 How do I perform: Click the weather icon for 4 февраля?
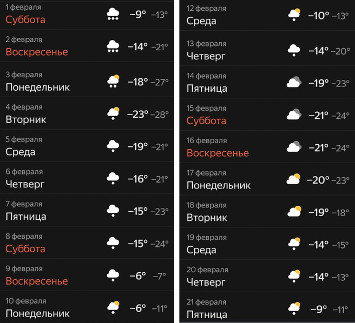[113, 114]
